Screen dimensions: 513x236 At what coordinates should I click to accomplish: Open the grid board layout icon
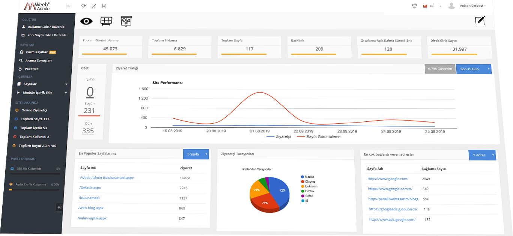(x=106, y=21)
